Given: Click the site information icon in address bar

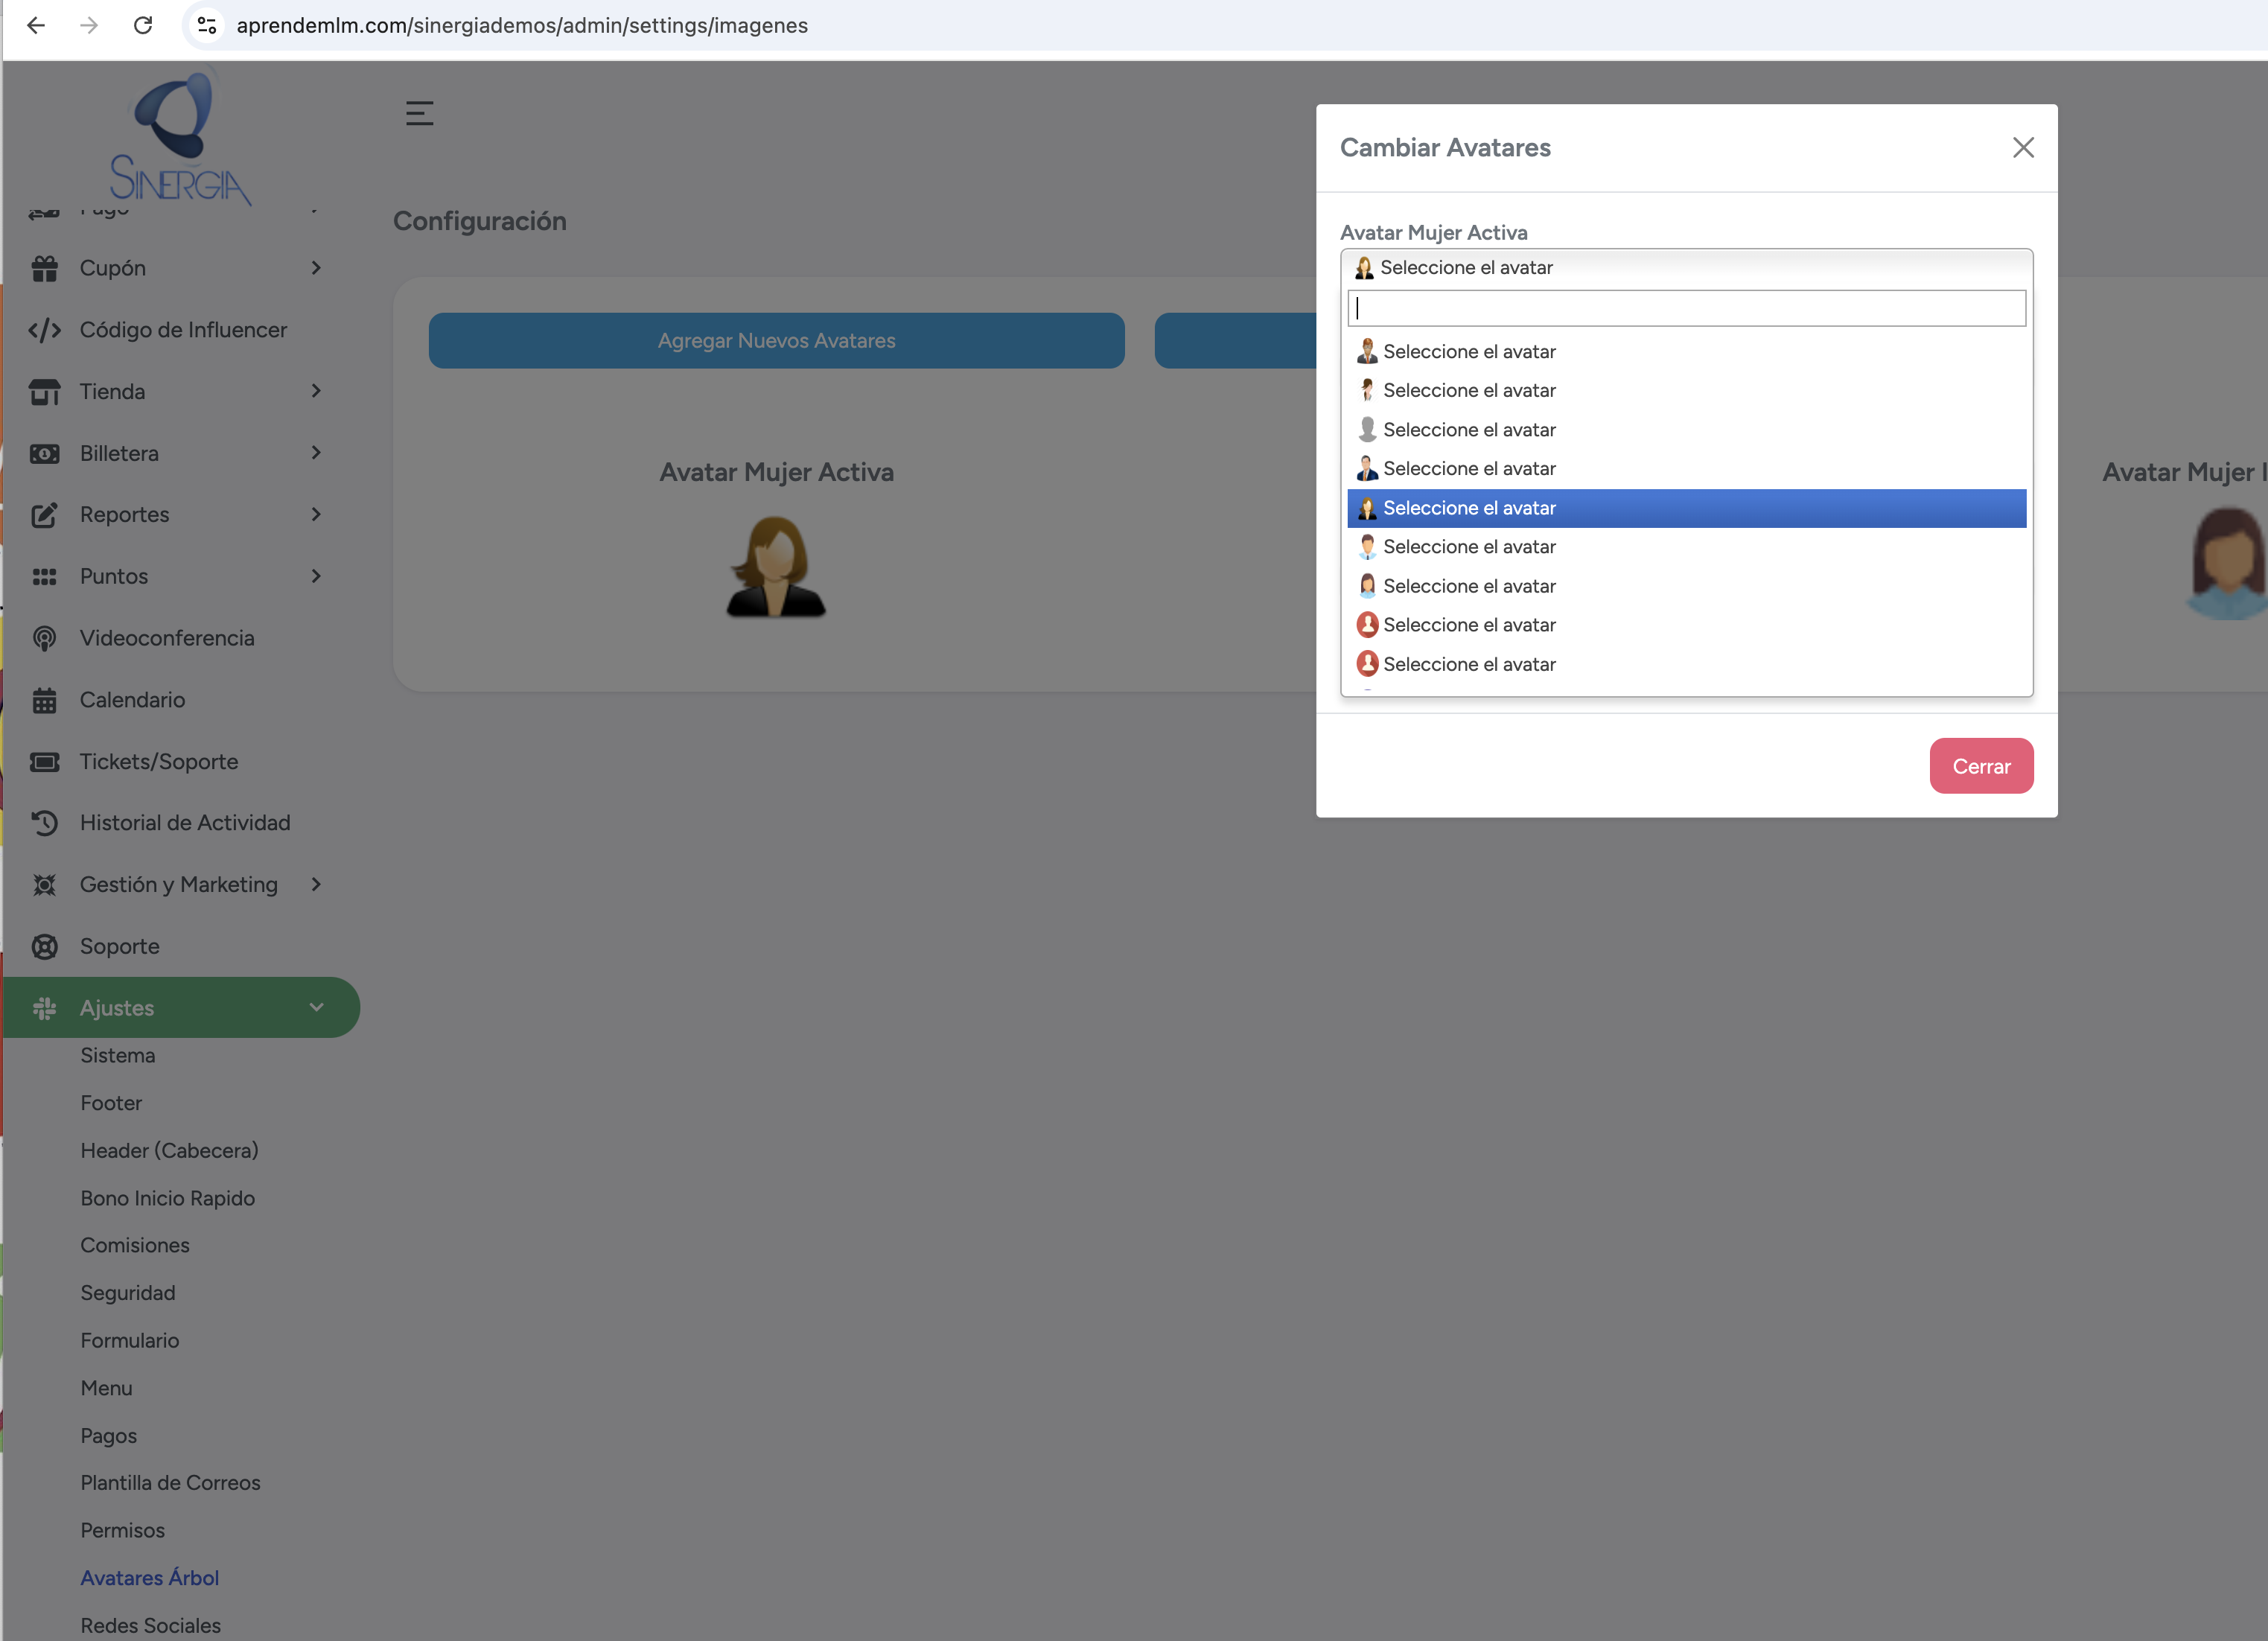Looking at the screenshot, I should [x=207, y=25].
